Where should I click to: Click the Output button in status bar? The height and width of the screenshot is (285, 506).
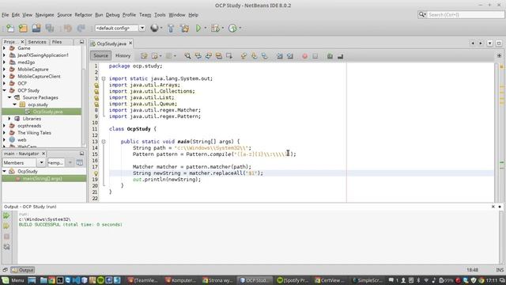click(23, 270)
